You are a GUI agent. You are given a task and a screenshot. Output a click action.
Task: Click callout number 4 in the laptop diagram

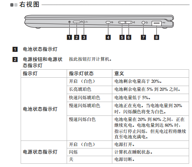point(108,37)
